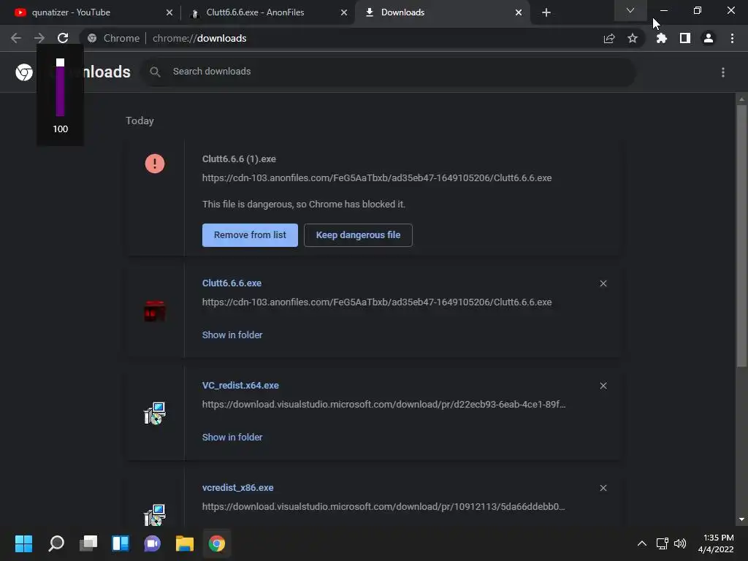Remove Clutt6.6.6.exe entry with X

[603, 283]
